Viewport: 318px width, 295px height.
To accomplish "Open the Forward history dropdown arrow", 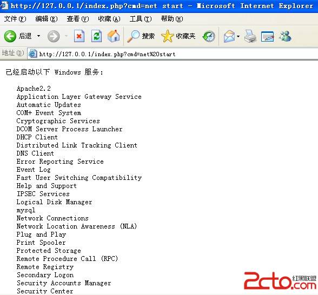I will tap(66, 37).
